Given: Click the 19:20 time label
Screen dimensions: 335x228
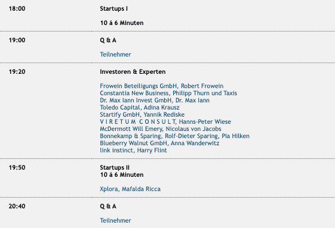Looking at the screenshot, I should pyautogui.click(x=17, y=72).
